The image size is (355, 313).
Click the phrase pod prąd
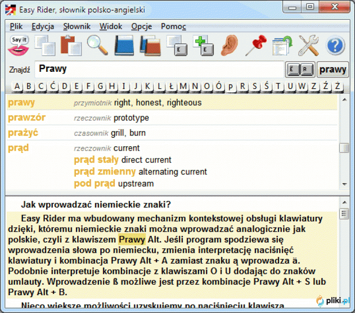pos(95,184)
